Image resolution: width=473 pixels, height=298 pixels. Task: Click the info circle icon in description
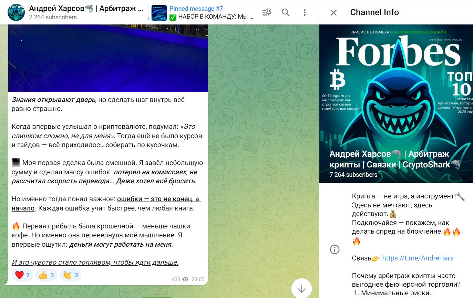(x=335, y=249)
